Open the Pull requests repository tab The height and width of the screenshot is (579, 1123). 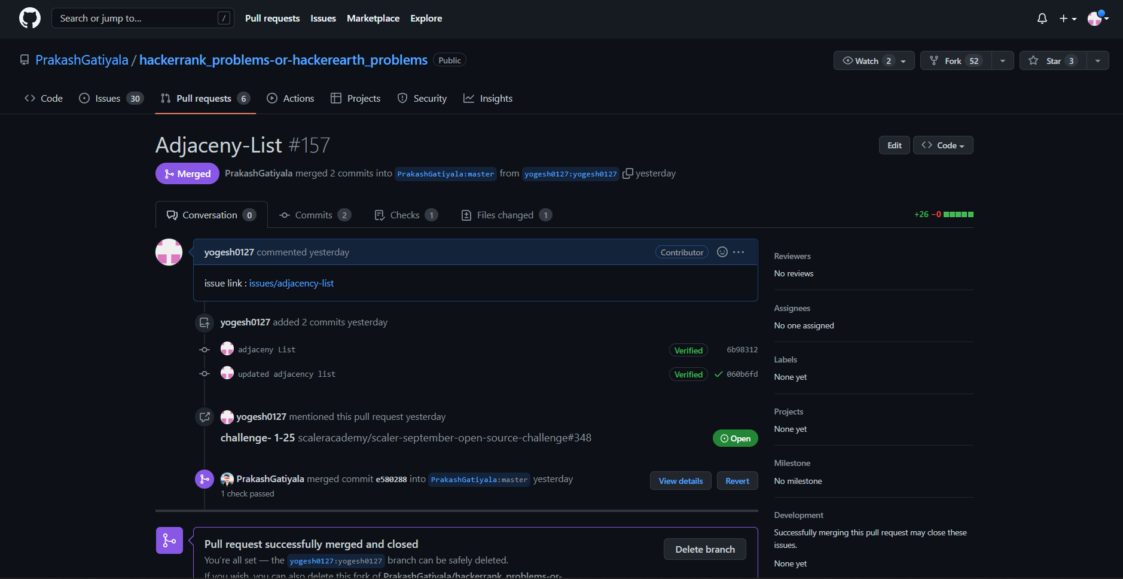pos(205,98)
